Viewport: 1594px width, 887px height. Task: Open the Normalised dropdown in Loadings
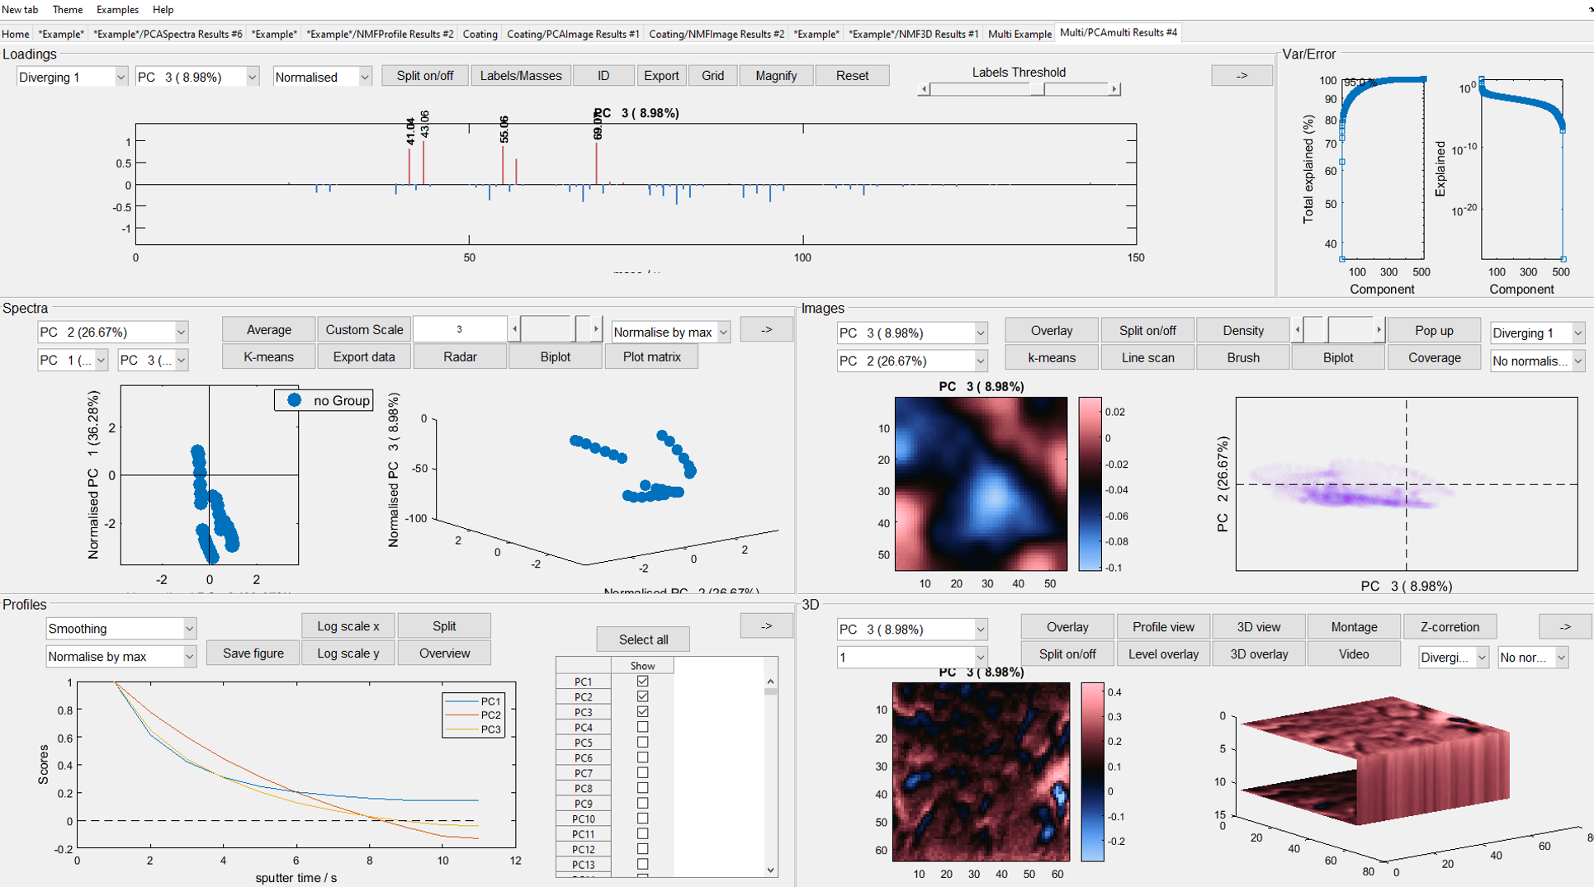click(x=322, y=77)
